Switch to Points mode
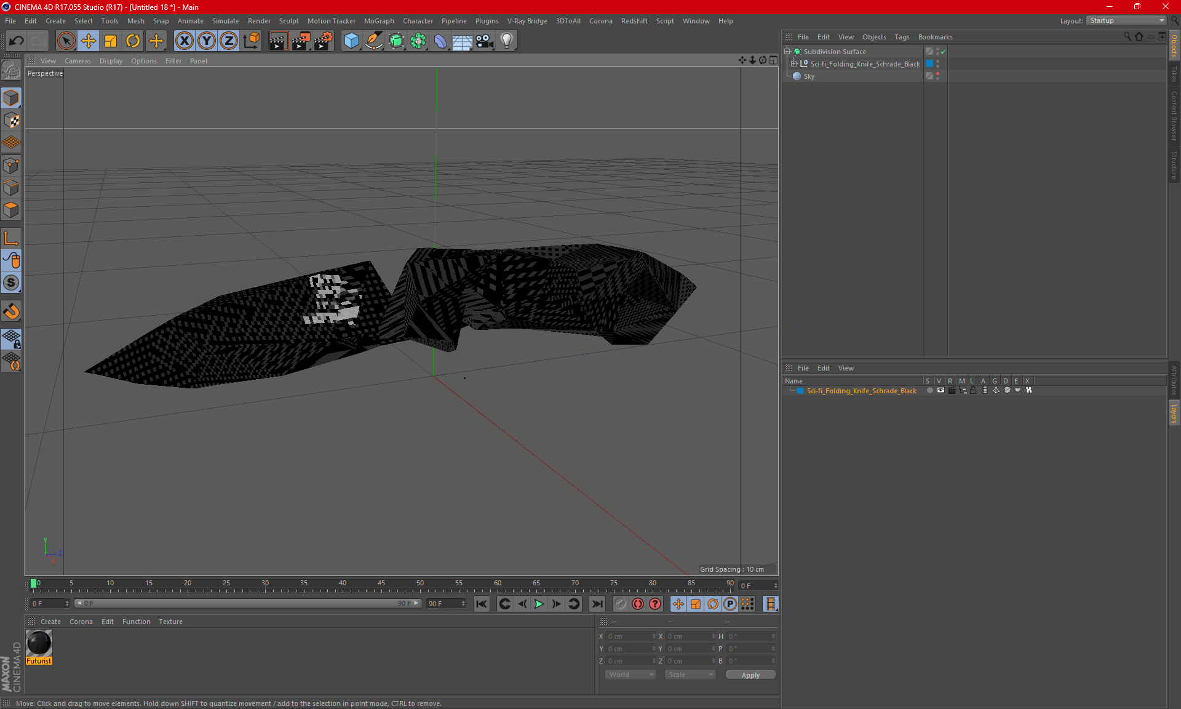1181x709 pixels. [11, 166]
